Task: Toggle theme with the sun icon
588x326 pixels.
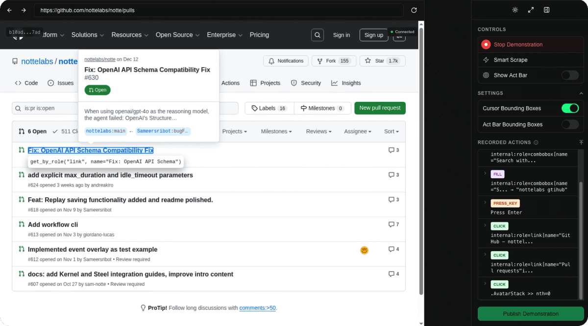Action: tap(515, 10)
